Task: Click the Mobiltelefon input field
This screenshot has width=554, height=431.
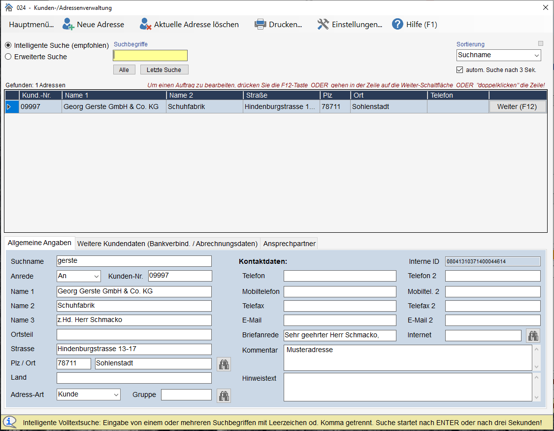Action: coord(340,291)
